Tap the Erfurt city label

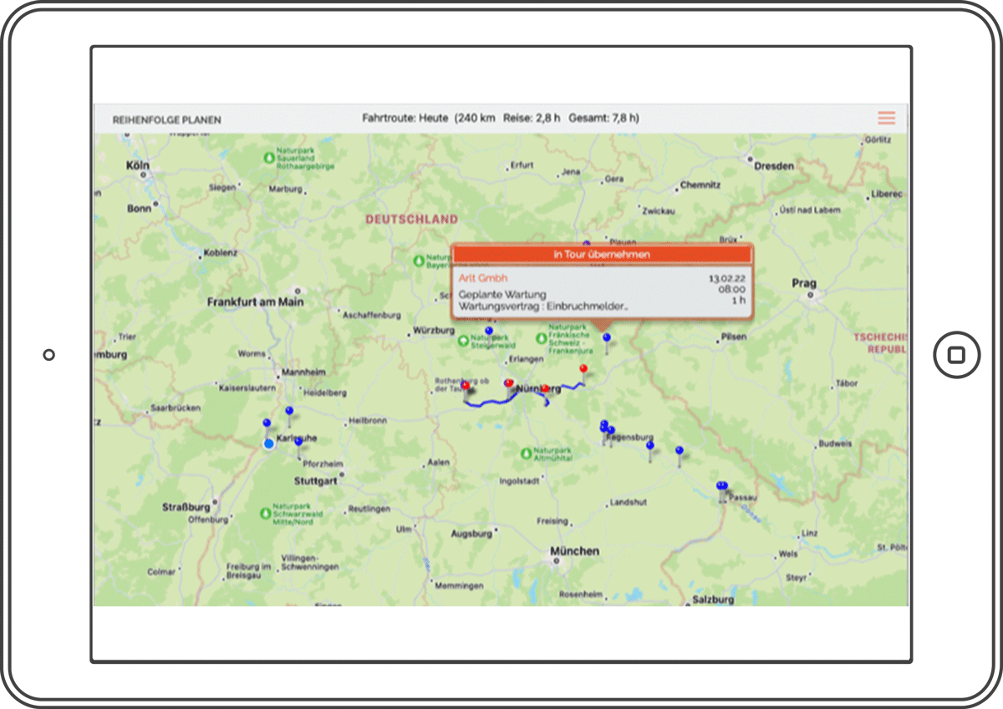click(522, 165)
